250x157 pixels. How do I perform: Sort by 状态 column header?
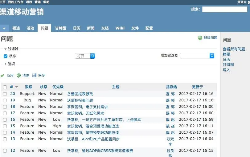[43, 87]
